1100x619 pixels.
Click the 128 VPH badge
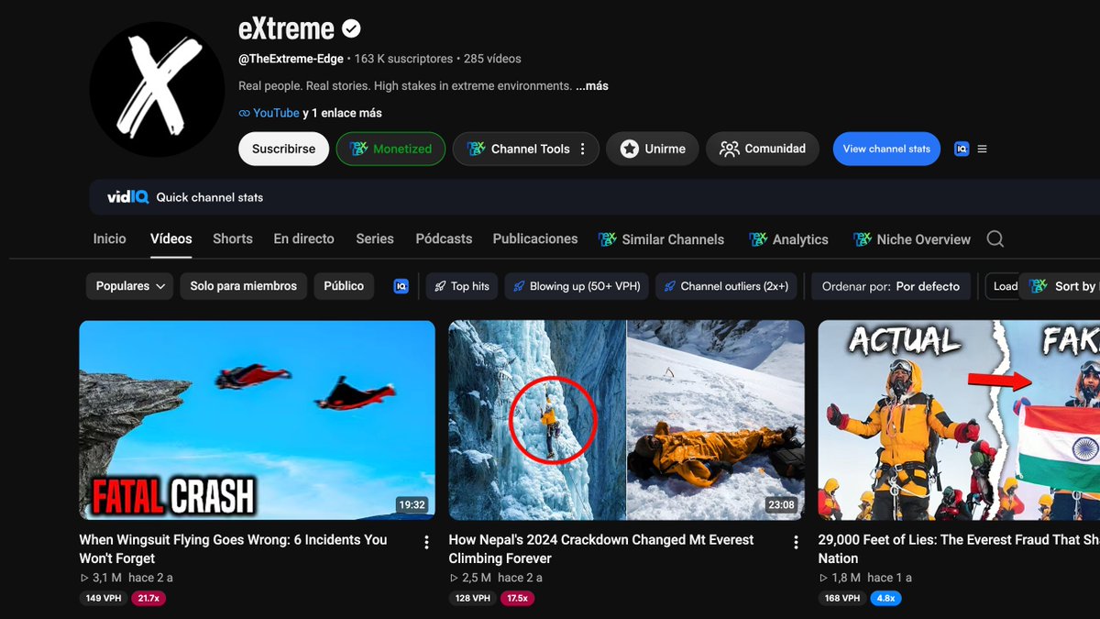(472, 598)
